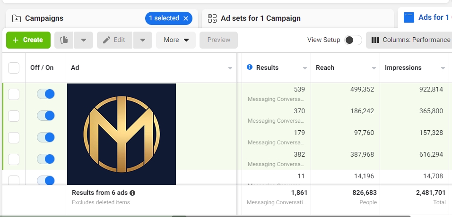Click the Edit button
This screenshot has width=452, height=217.
(114, 40)
